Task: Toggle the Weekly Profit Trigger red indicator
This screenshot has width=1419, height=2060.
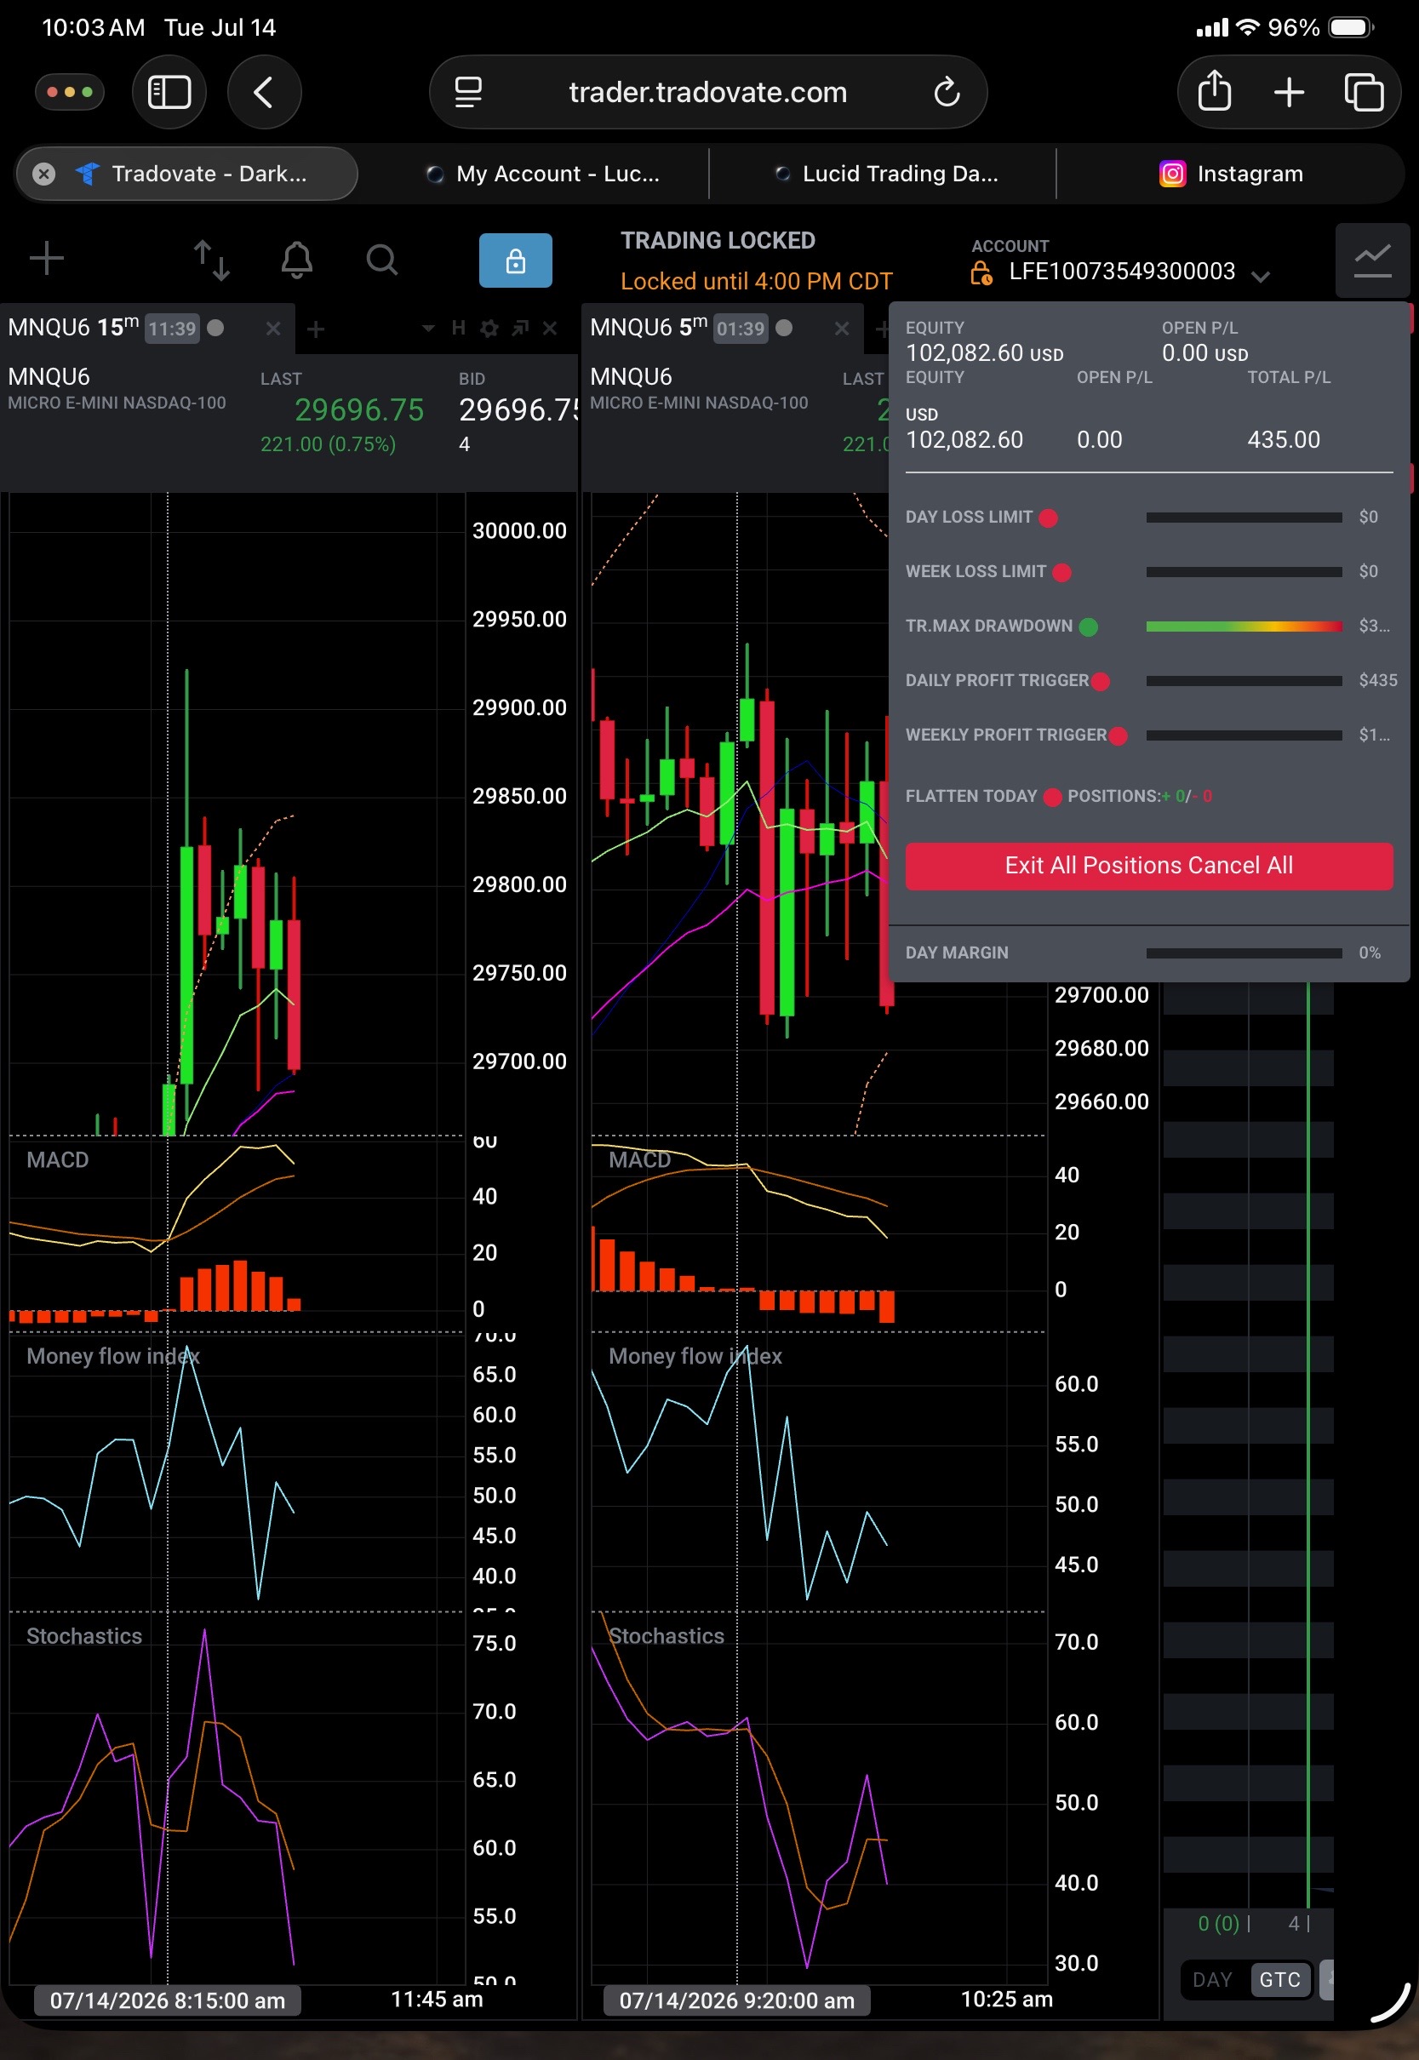Action: (1119, 735)
